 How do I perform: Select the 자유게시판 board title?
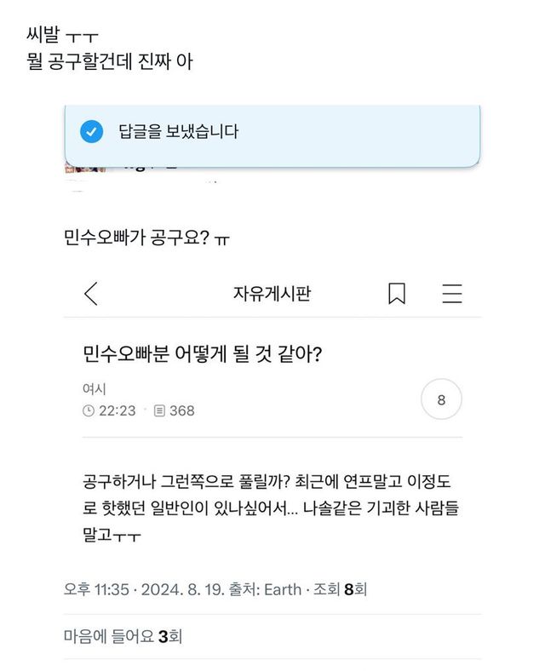pyautogui.click(x=272, y=294)
